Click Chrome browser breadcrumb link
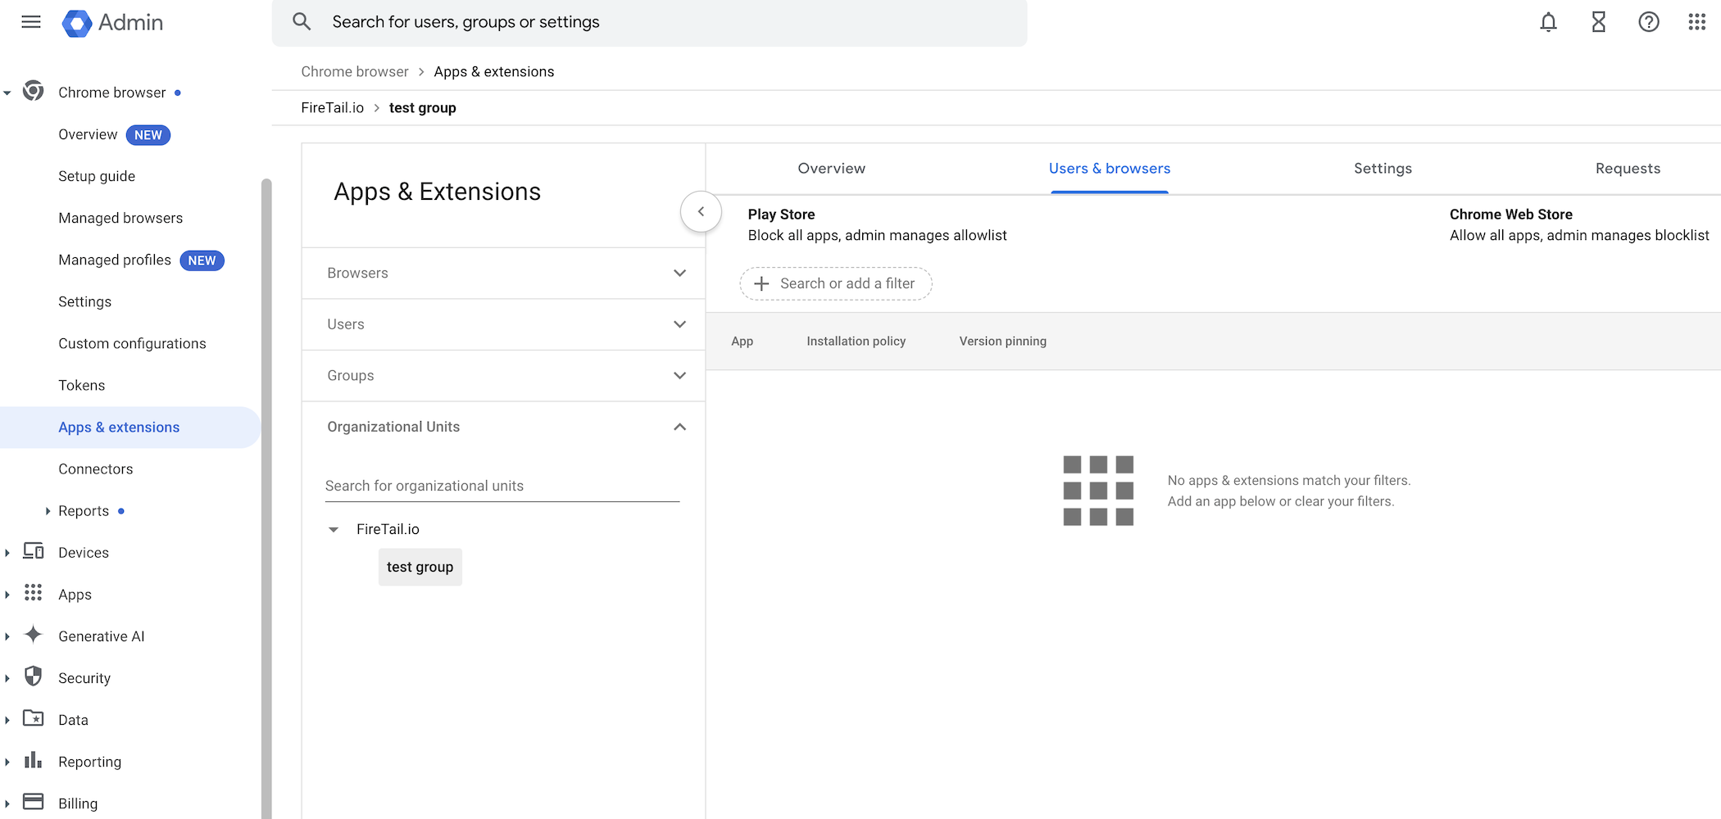Image resolution: width=1721 pixels, height=819 pixels. tap(354, 72)
